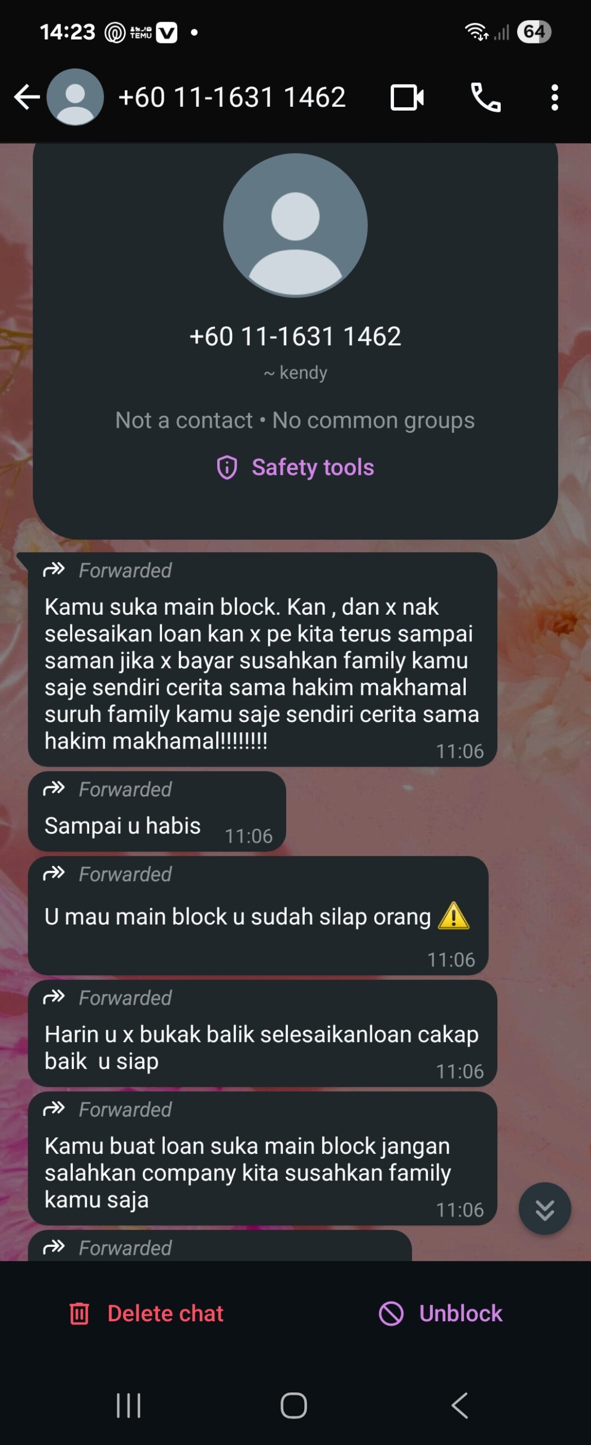Viewport: 591px width, 1445px height.
Task: Tap the red trash can icon
Action: pyautogui.click(x=79, y=1313)
